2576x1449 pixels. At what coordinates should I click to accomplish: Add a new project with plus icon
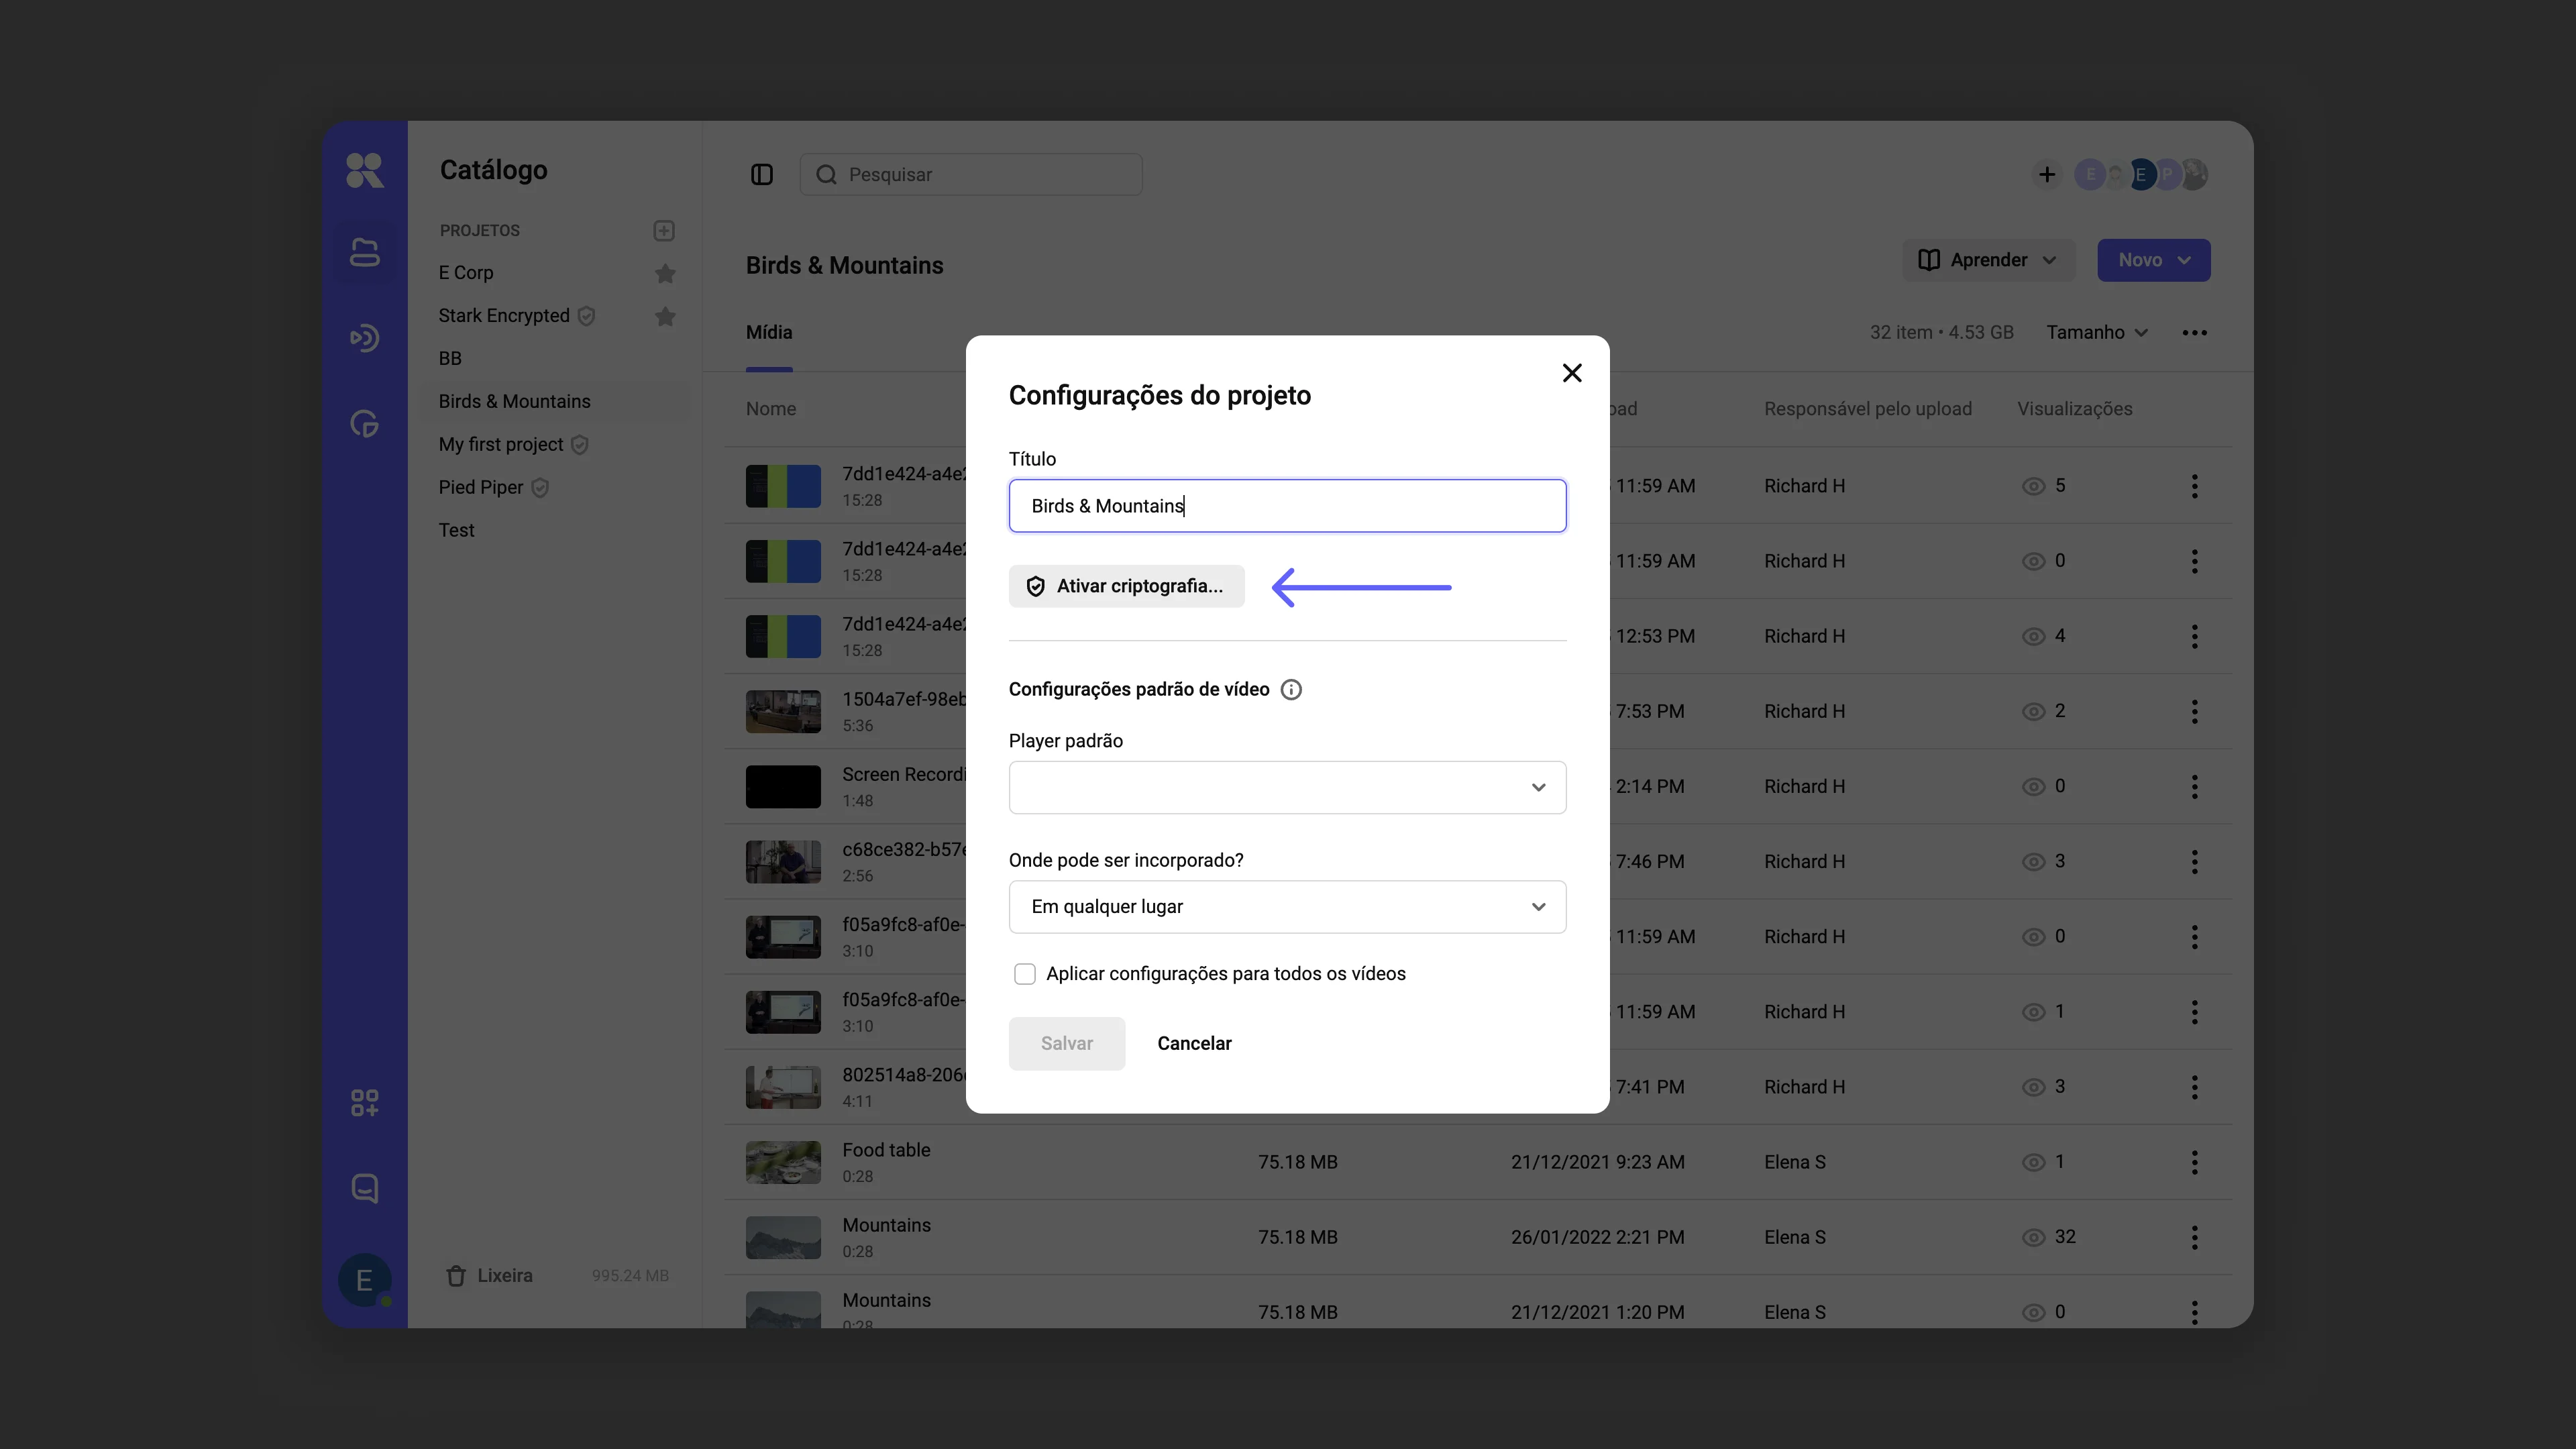664,230
